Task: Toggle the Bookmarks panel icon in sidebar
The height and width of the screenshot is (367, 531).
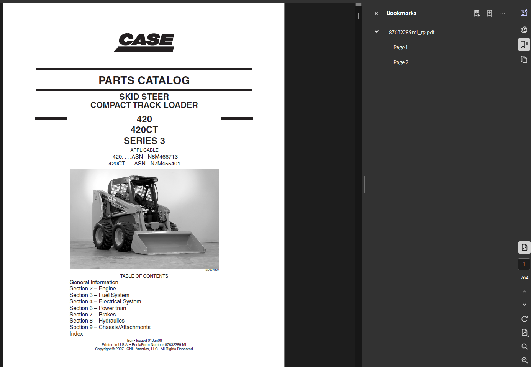Action: pos(524,44)
